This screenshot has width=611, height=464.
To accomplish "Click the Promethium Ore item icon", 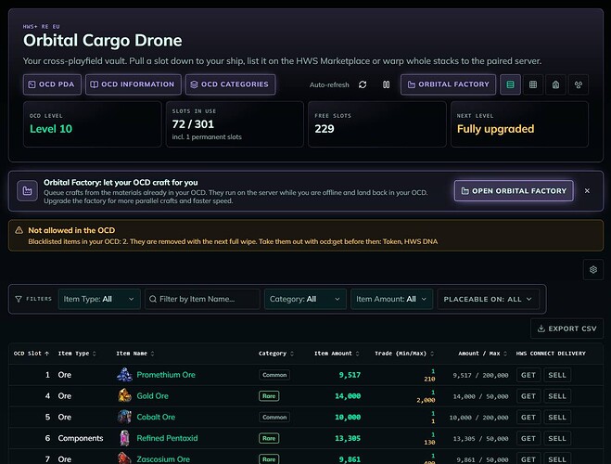I will 124,375.
